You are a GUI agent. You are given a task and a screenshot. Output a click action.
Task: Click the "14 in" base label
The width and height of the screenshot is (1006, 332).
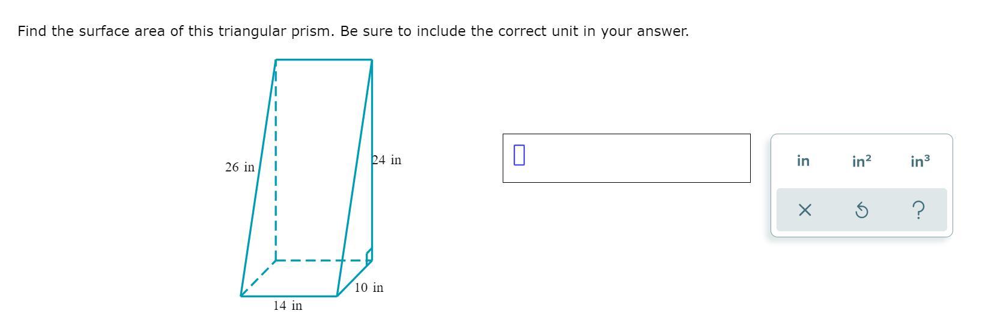click(x=288, y=306)
